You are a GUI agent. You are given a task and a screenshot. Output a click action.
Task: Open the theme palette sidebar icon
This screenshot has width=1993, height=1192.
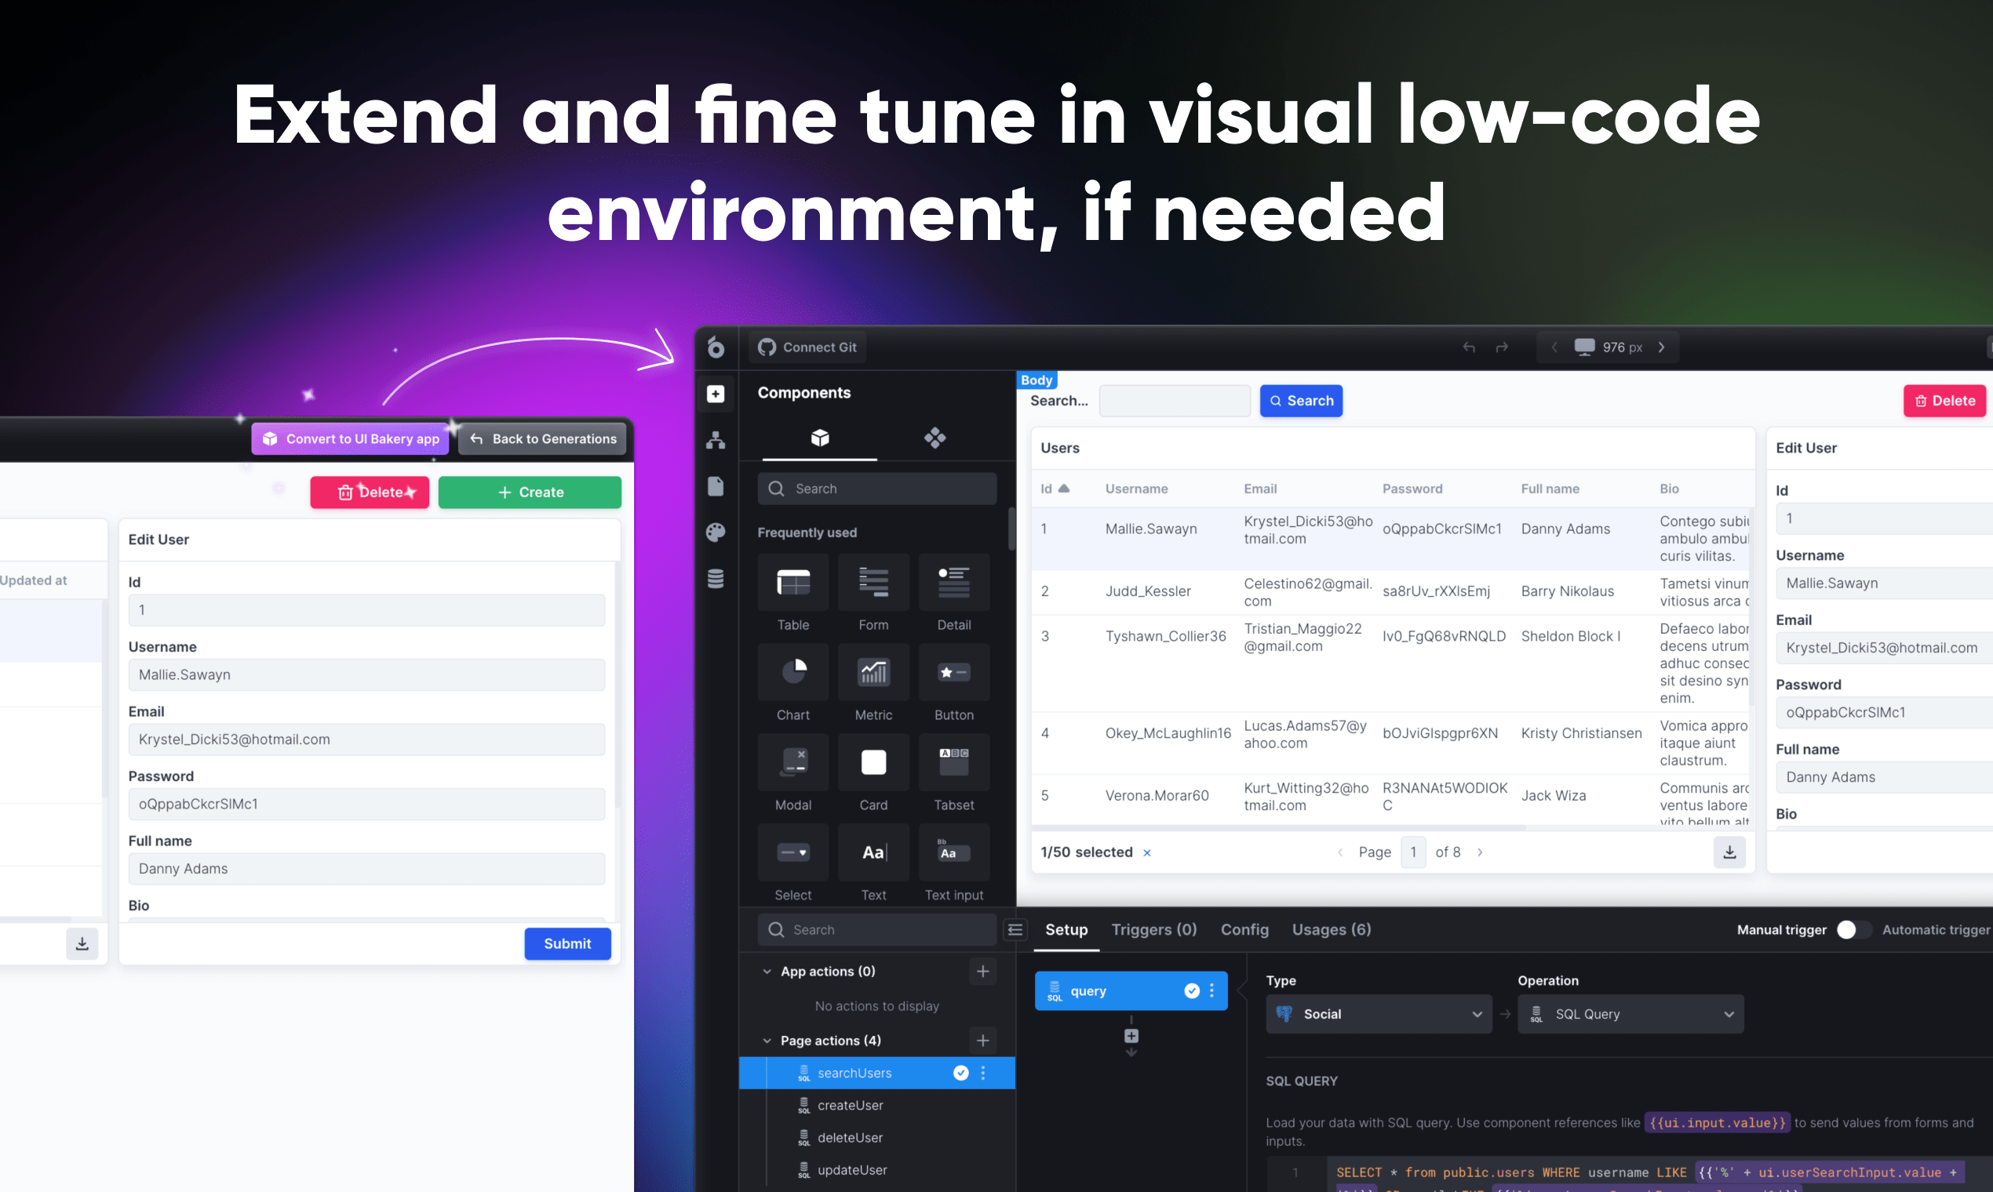(x=716, y=532)
